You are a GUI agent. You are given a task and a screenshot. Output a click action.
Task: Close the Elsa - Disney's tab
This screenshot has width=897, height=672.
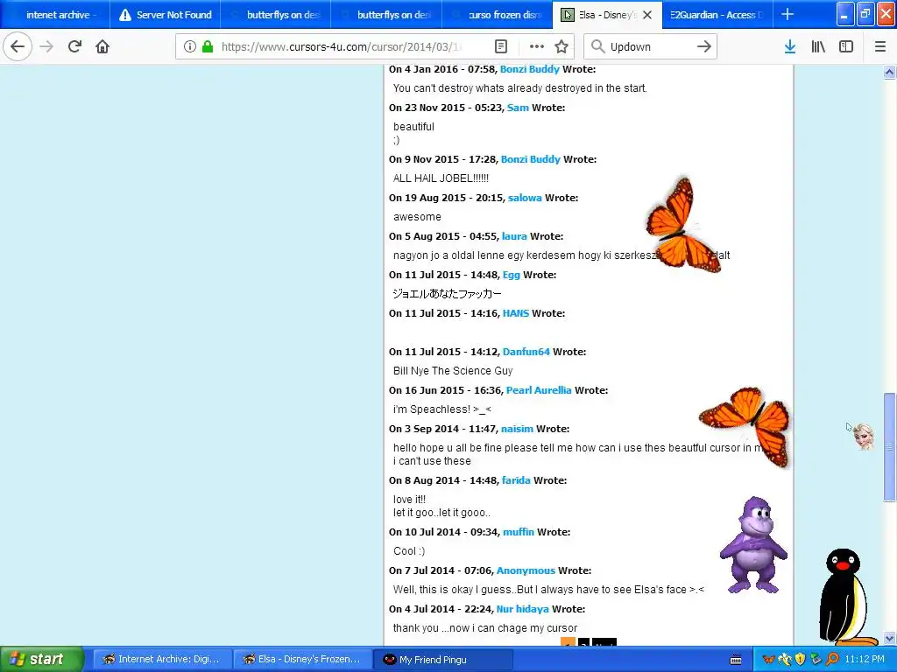pos(647,15)
